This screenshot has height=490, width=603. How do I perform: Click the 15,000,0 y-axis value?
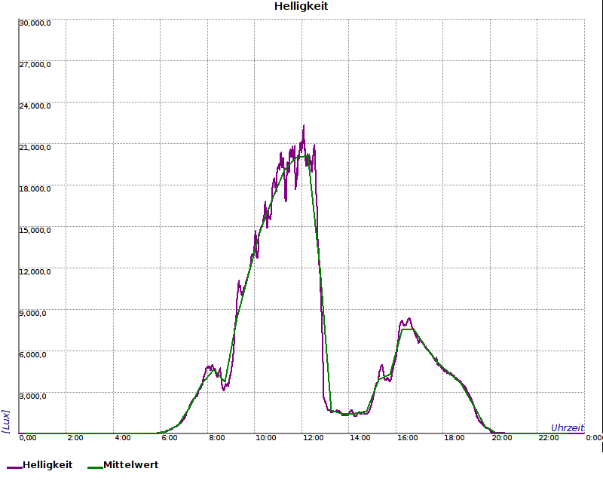tap(35, 231)
